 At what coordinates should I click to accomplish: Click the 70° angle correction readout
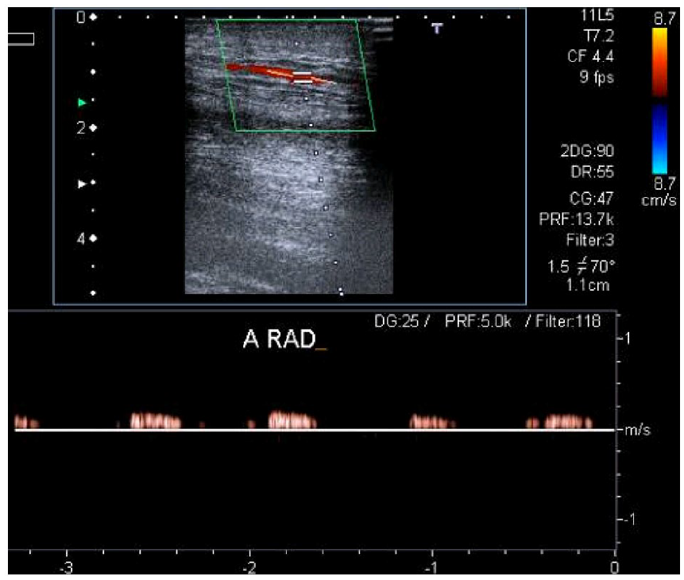click(602, 266)
